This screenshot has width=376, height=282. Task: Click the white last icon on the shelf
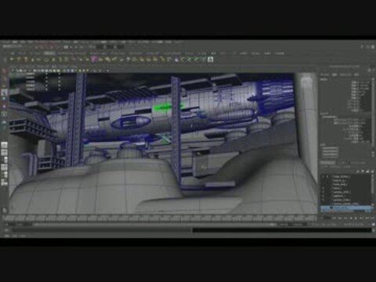211,60
